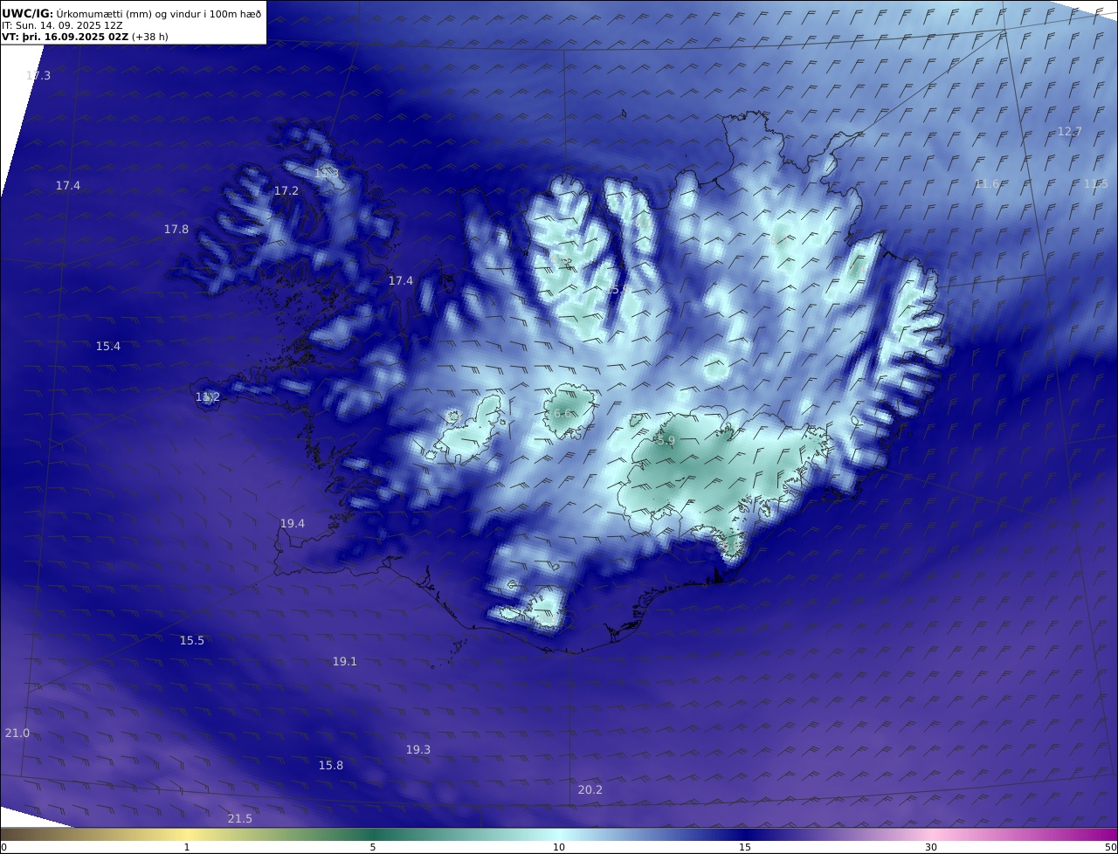The width and height of the screenshot is (1118, 854).
Task: Click the 15.5 value label
Action: [192, 640]
